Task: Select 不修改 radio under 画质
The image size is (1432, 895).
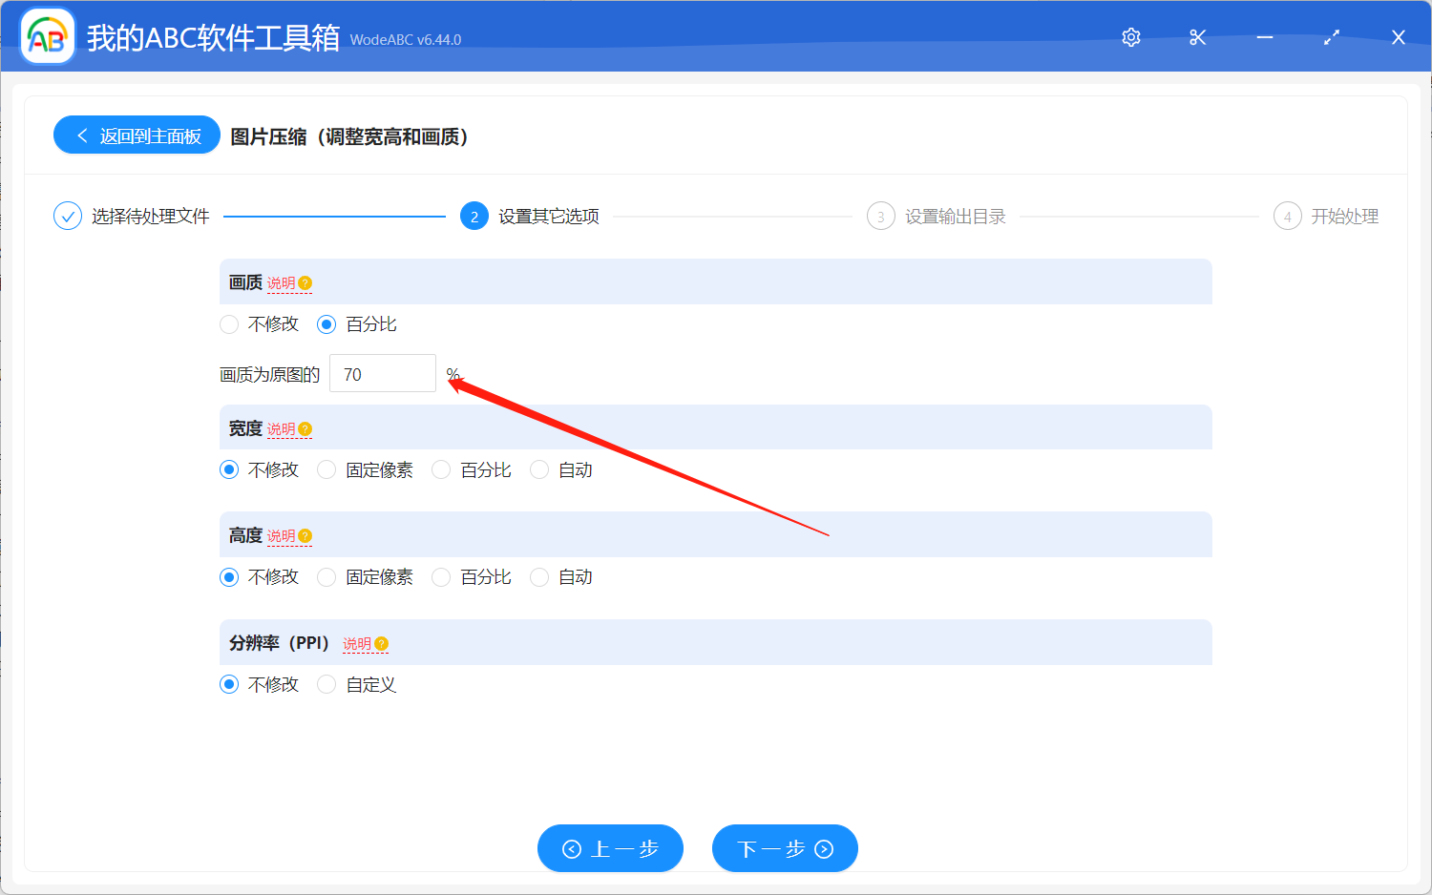Action: pos(229,324)
